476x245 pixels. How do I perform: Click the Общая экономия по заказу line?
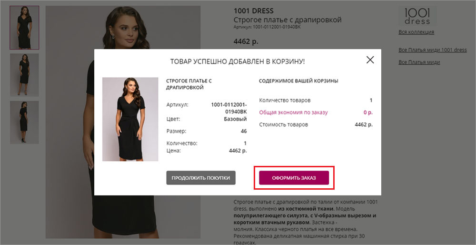pos(293,112)
